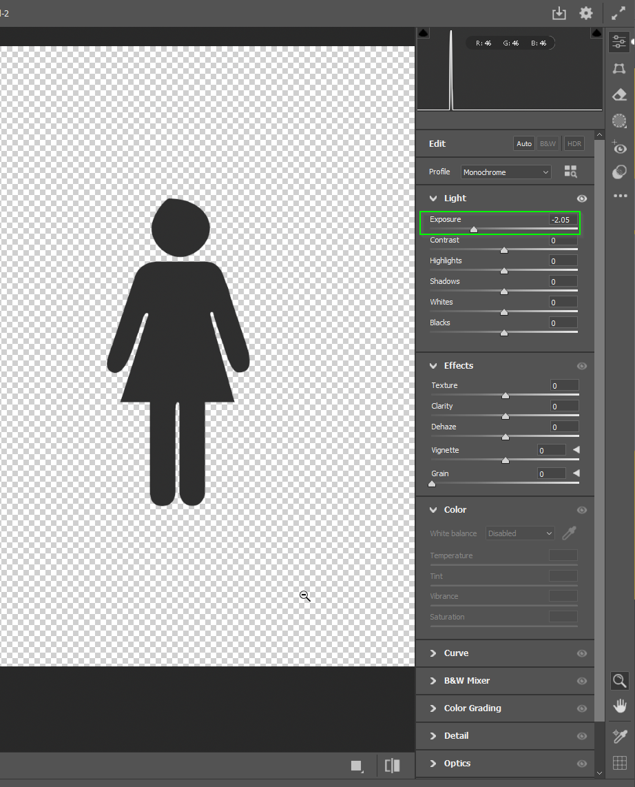The image size is (635, 787).
Task: Select the Hand tool
Action: click(x=618, y=705)
